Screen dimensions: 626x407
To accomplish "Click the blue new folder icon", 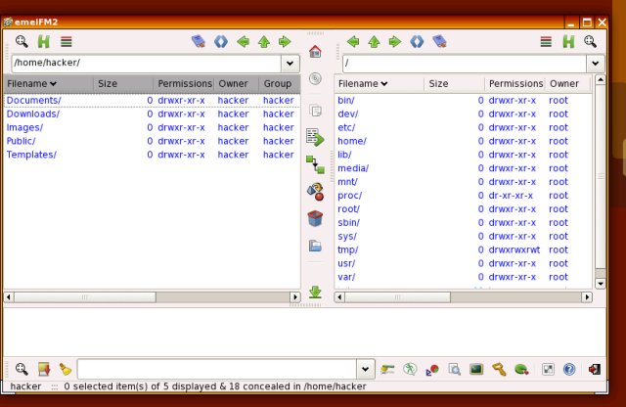I will coord(315,246).
